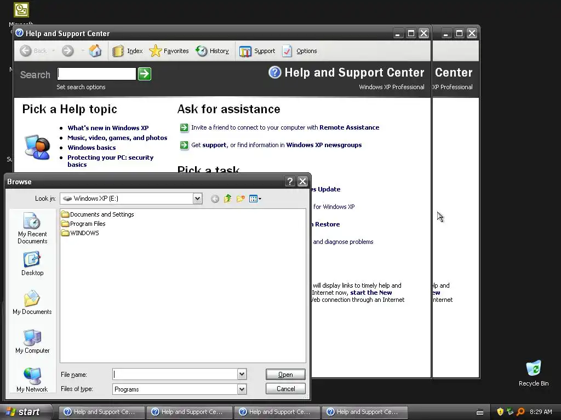
Task: Click green arrow beside Remote Assistance invitation
Action: pyautogui.click(x=184, y=127)
